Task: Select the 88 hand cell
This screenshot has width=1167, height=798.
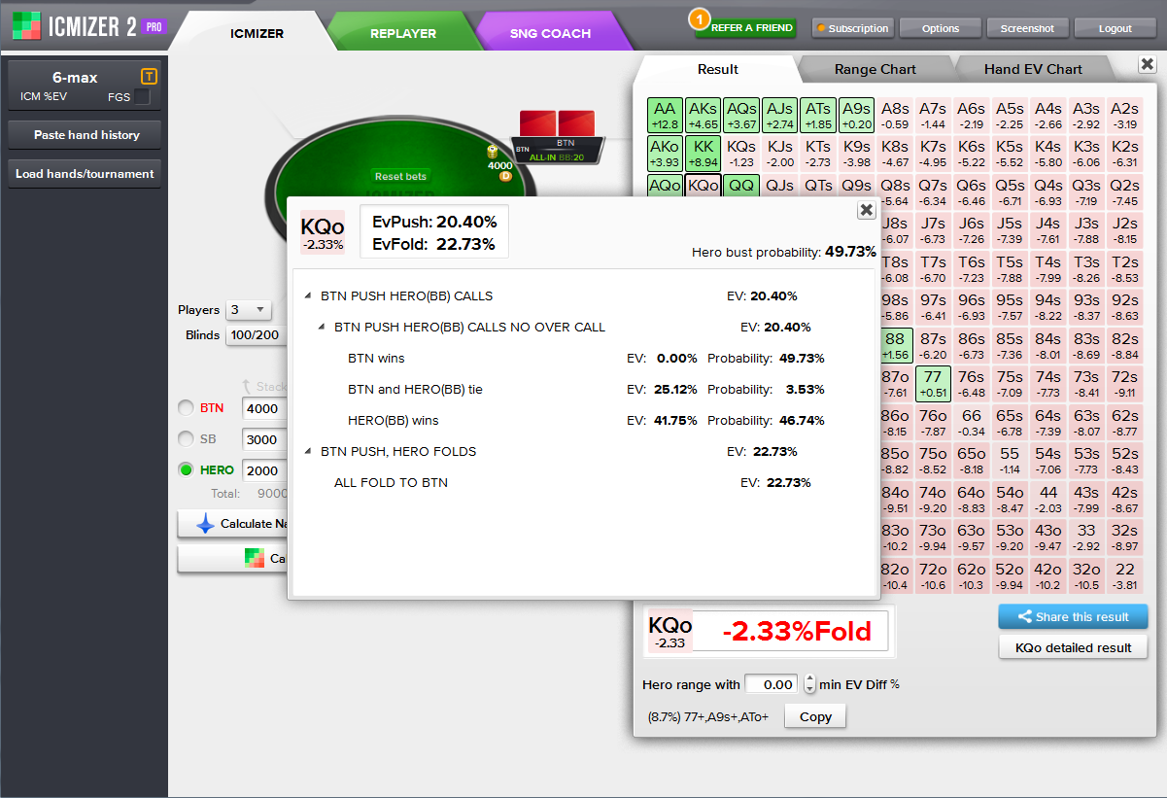Action: tap(895, 345)
